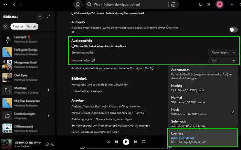The height and width of the screenshot is (150, 241).
Task: Open the first folder icon in library
Action: click(x=7, y=90)
